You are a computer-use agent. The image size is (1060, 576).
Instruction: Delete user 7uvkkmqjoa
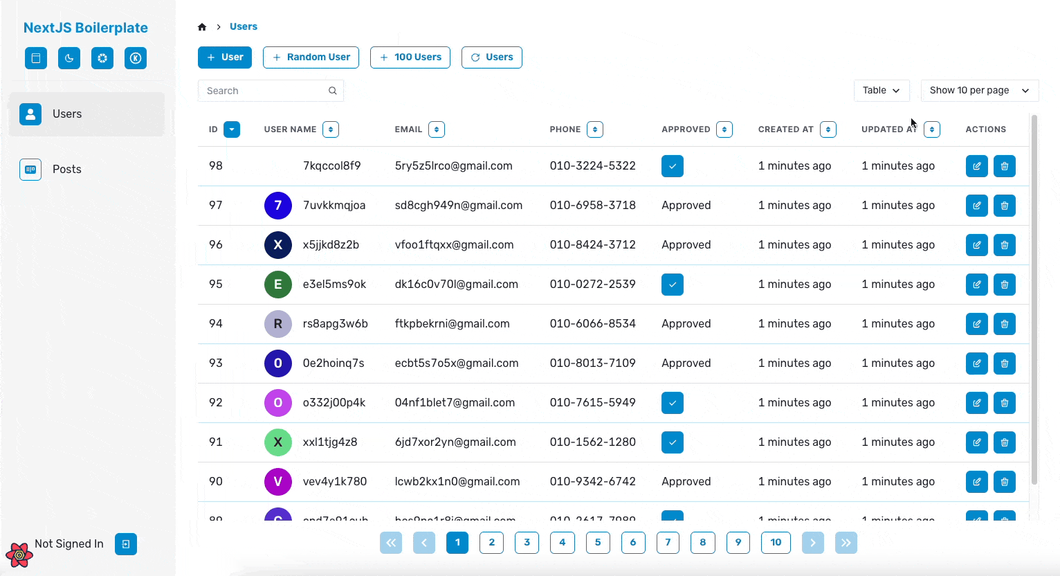pos(1005,206)
